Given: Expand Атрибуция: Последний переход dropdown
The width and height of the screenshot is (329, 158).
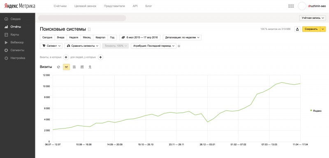Looking at the screenshot, I should tap(153, 46).
